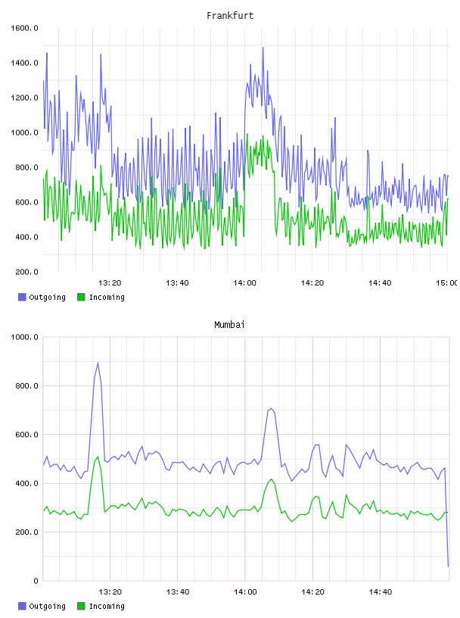Image resolution: width=460 pixels, height=618 pixels.
Task: Click the highest Outgoing spike after 14:00 in Frankfurt
Action: point(263,48)
